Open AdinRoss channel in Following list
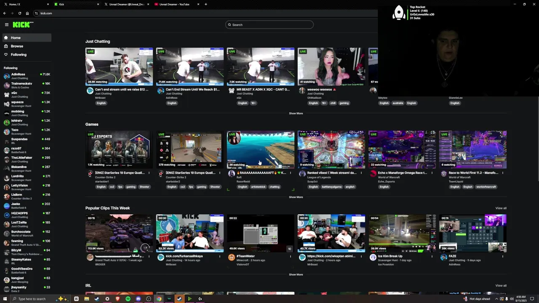This screenshot has height=303, width=539. 27,76
